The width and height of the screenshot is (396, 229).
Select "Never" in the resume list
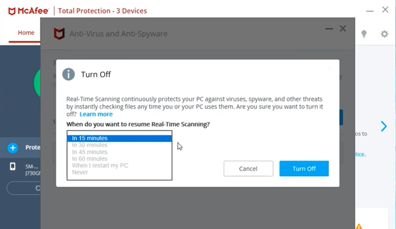(80, 172)
